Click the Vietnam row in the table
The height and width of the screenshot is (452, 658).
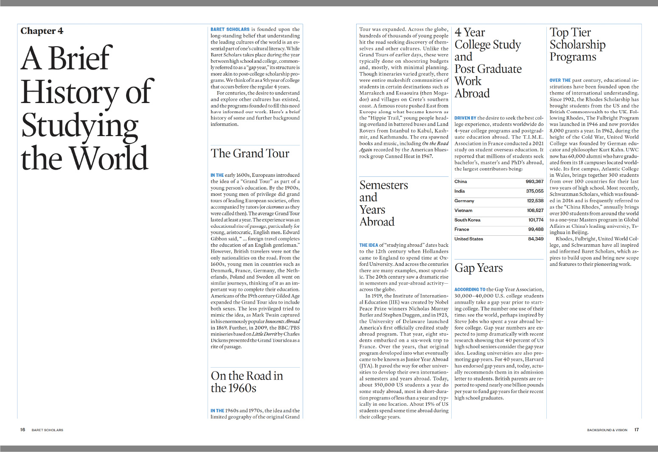tap(498, 210)
